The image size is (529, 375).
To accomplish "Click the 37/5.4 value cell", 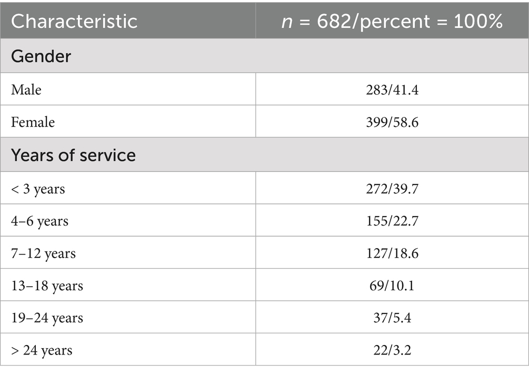I will 392,318.
